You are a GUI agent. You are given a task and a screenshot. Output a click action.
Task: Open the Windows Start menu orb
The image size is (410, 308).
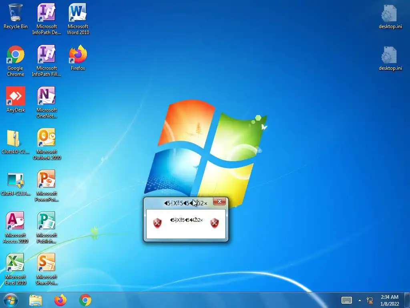(x=11, y=300)
